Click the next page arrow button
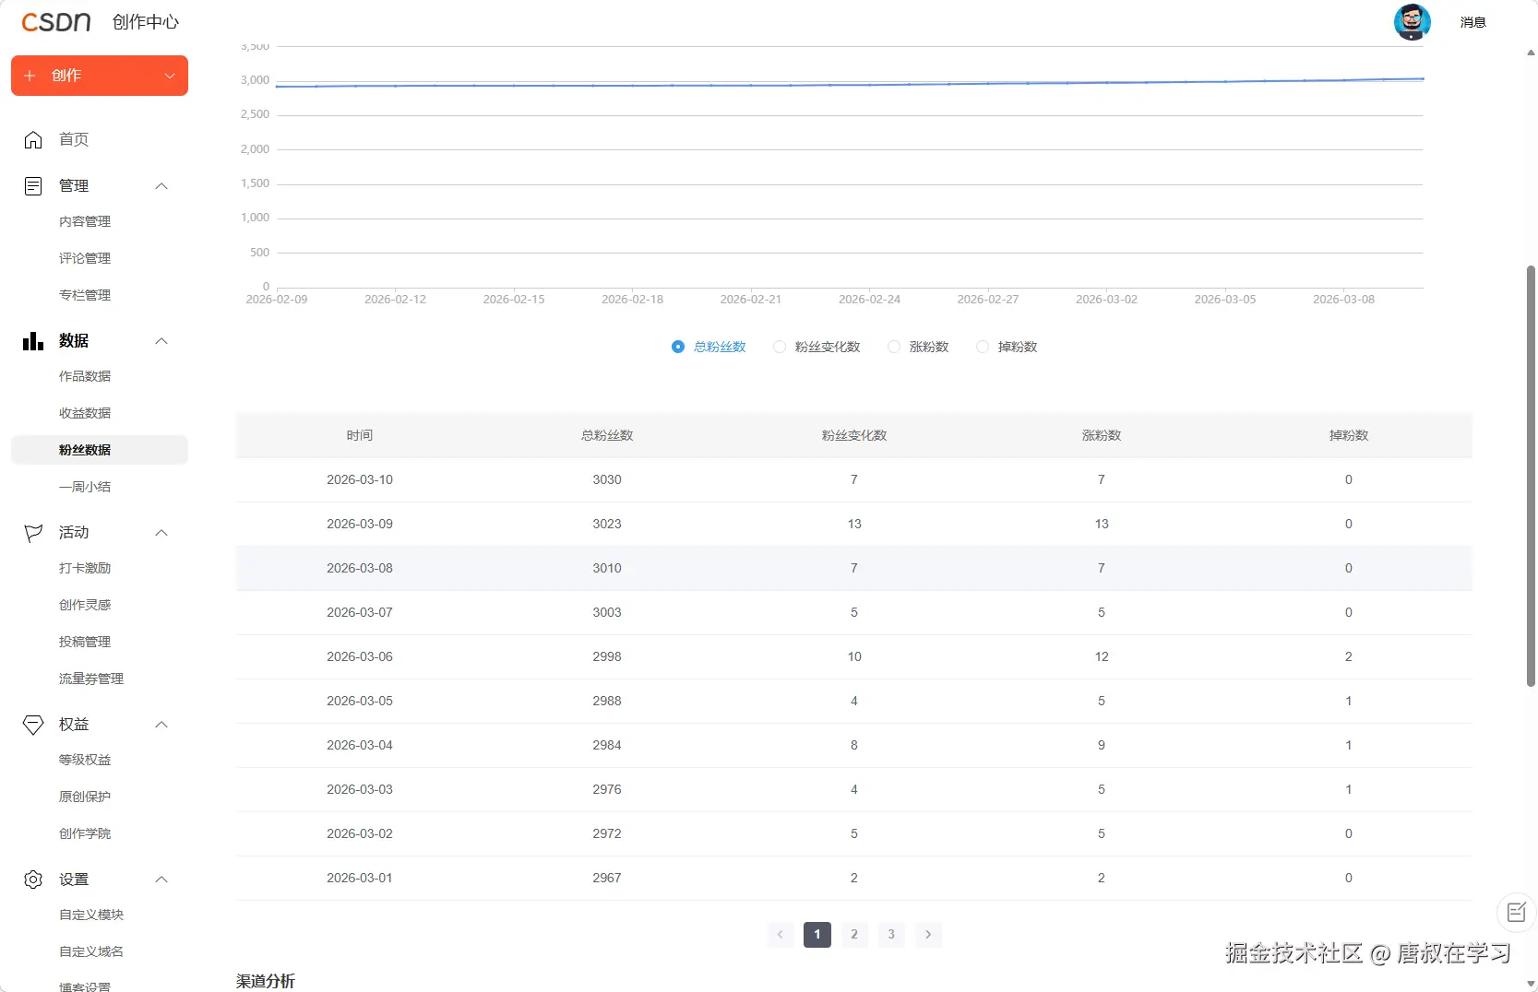Image resolution: width=1538 pixels, height=992 pixels. click(x=928, y=935)
